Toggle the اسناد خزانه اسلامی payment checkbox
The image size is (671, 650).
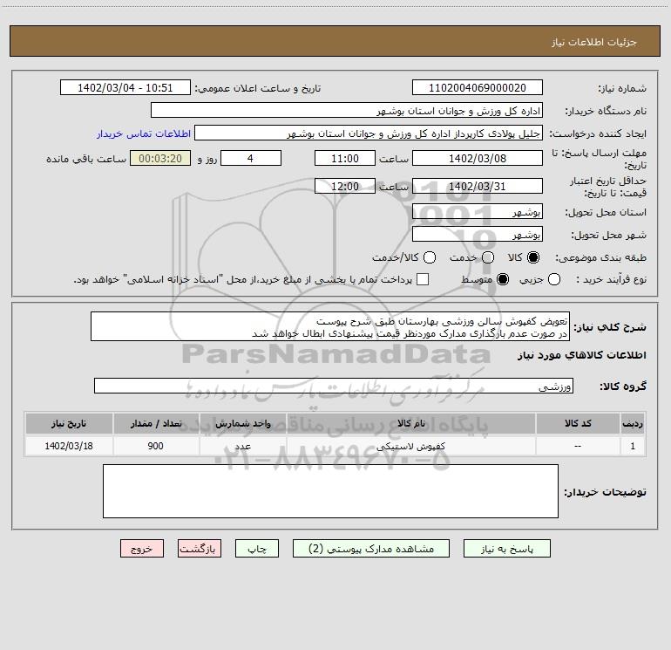[423, 279]
